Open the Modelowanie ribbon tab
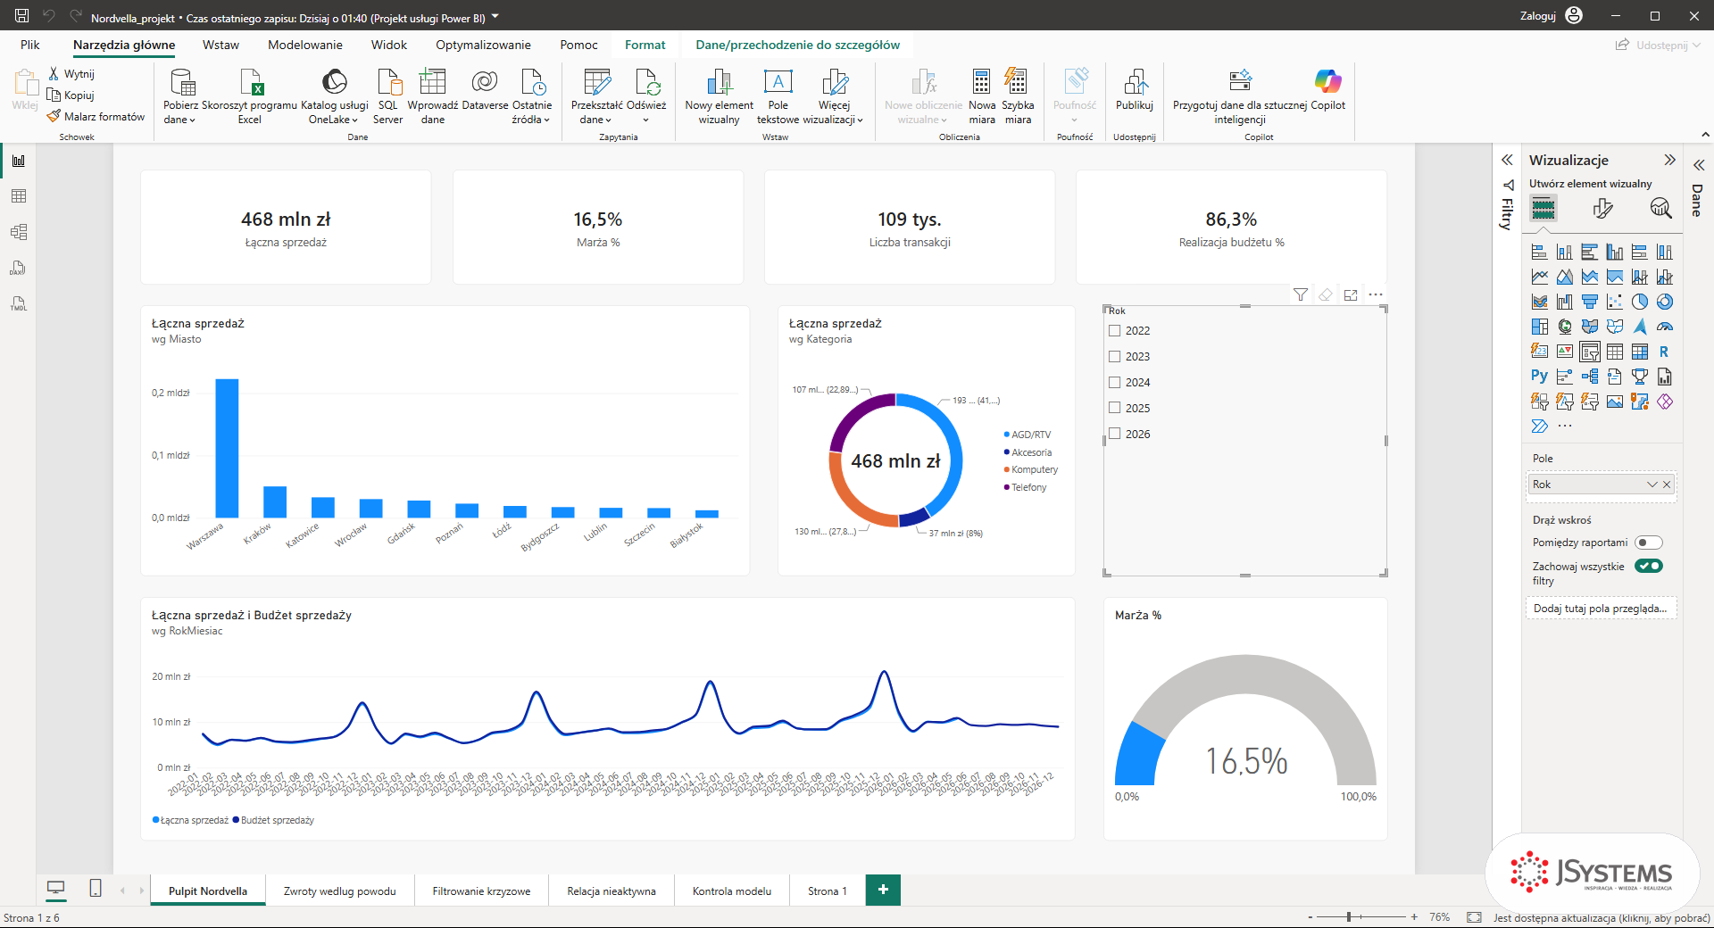The image size is (1714, 928). point(304,45)
